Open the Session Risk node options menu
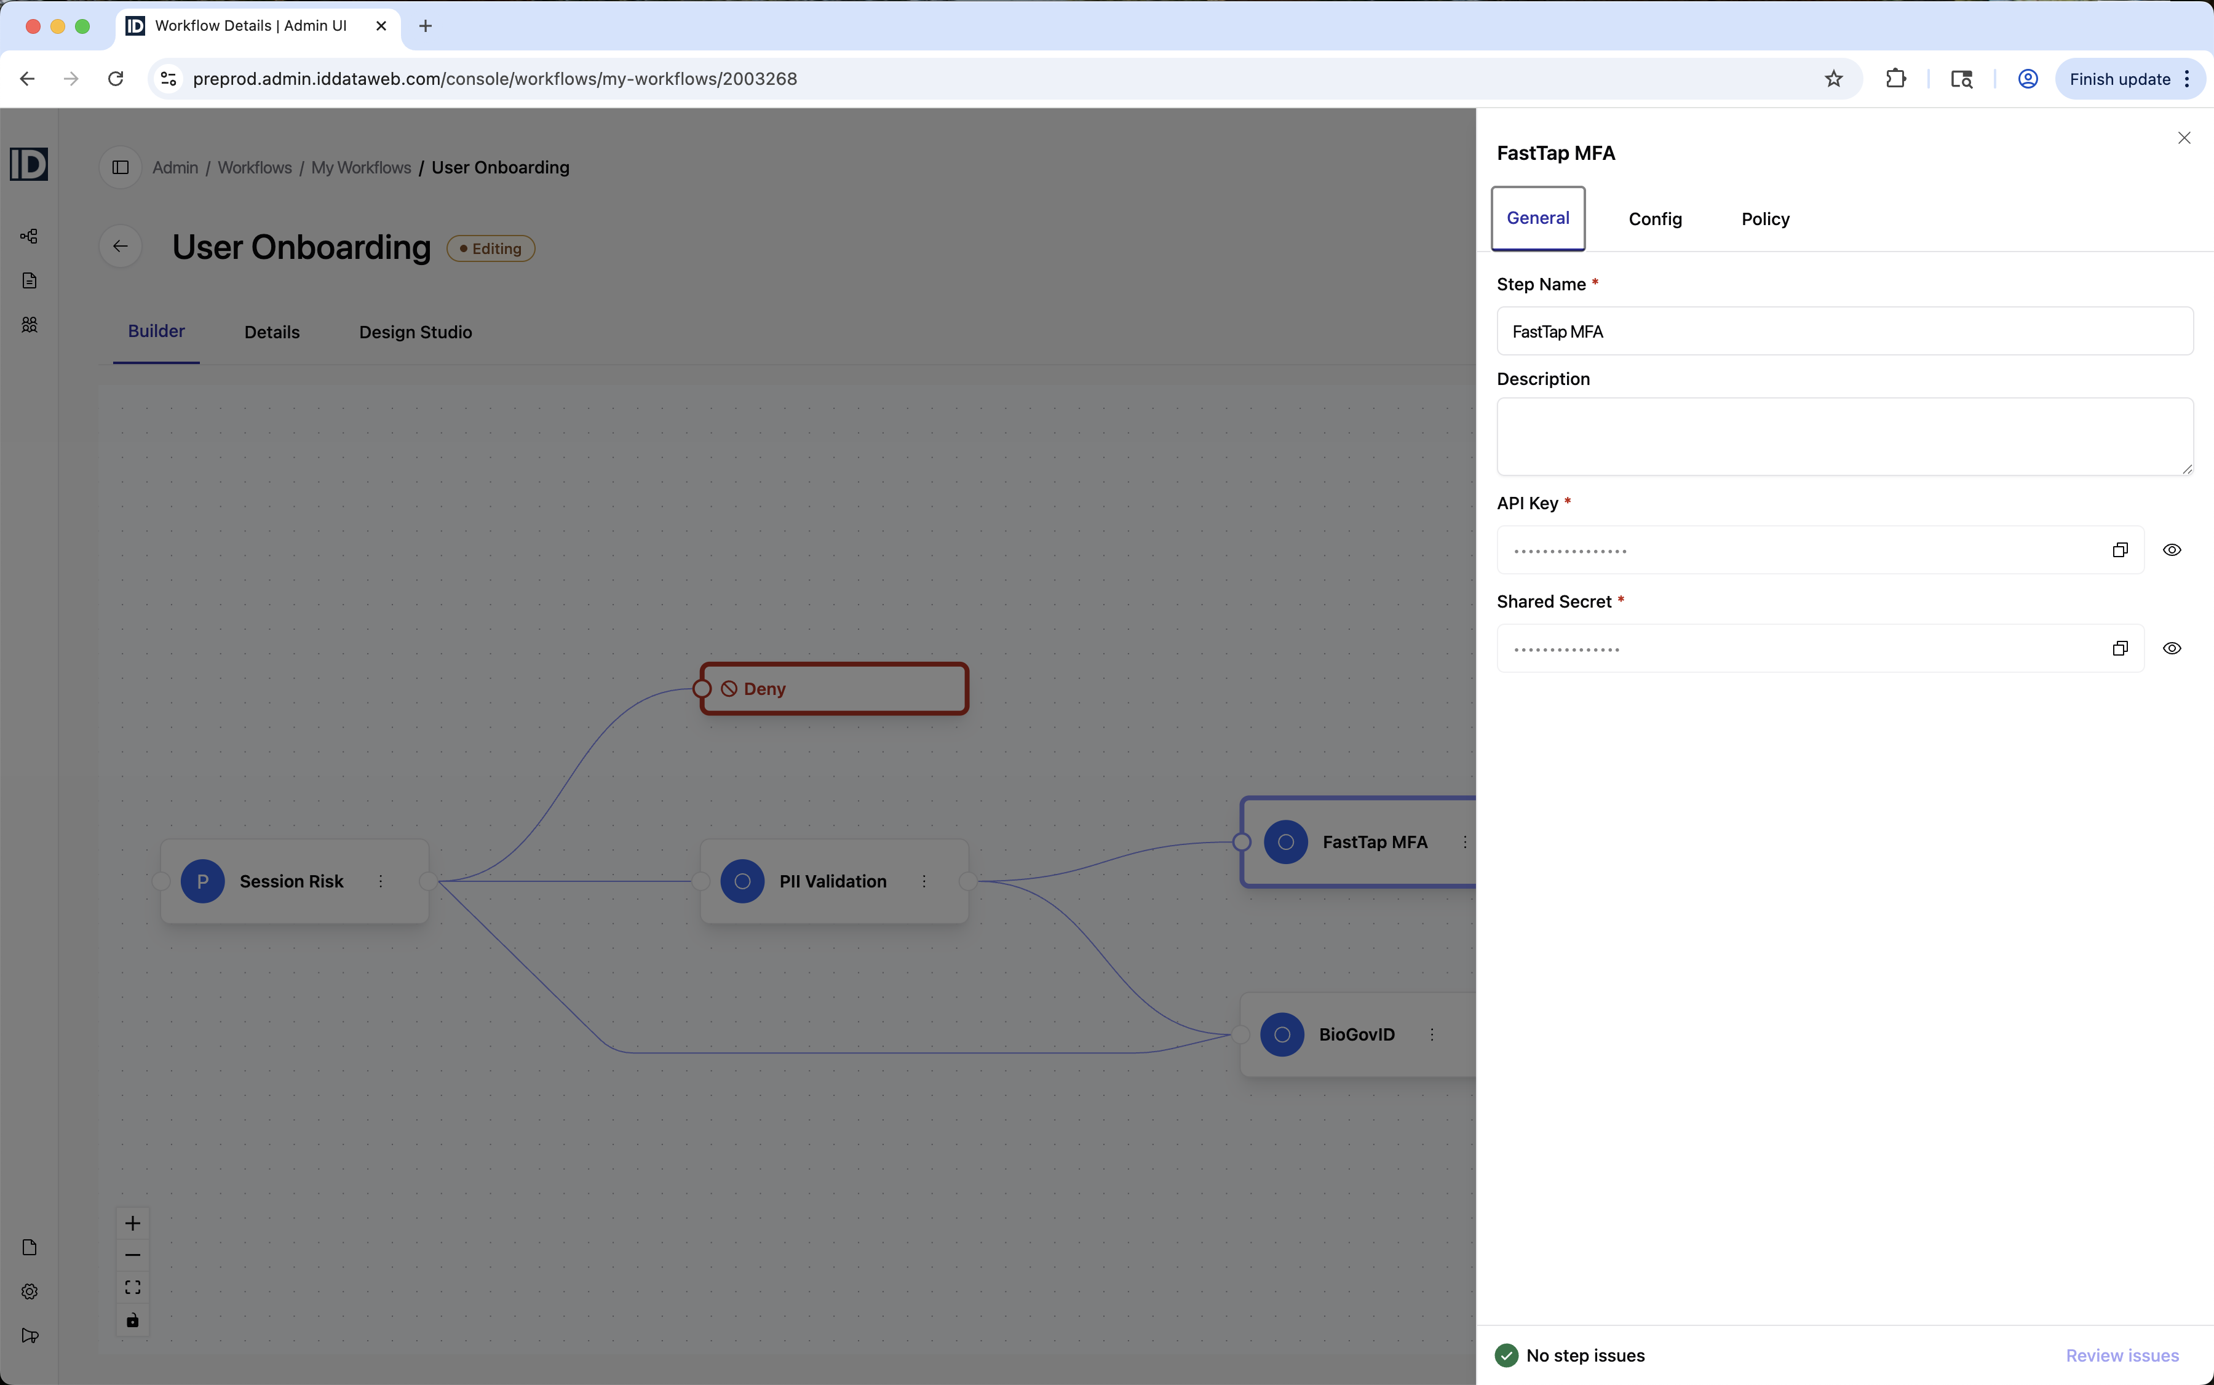The image size is (2214, 1385). pyautogui.click(x=381, y=881)
